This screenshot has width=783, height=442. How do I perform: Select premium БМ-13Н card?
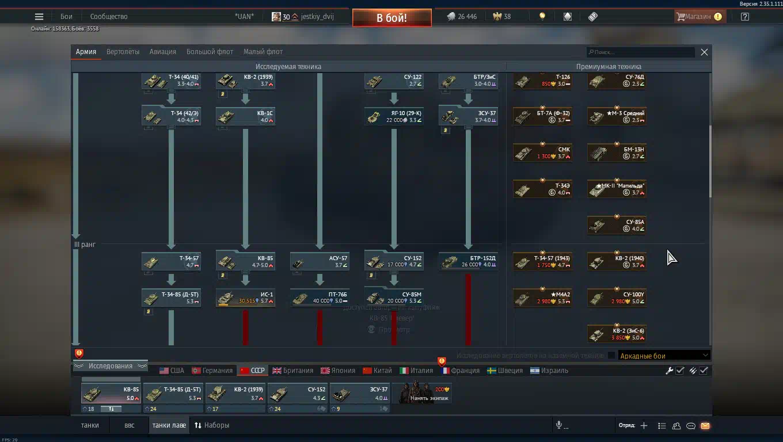617,153
